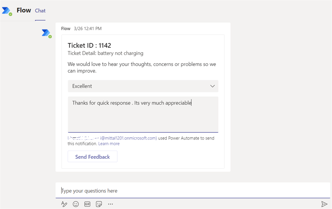Click the Flow avatar beside the message

point(46,33)
